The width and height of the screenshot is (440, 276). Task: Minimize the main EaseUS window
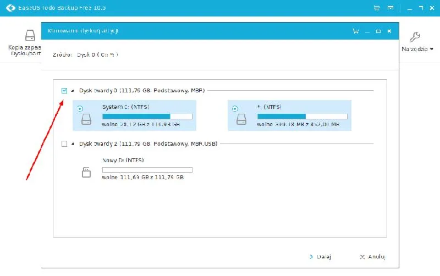coord(410,8)
